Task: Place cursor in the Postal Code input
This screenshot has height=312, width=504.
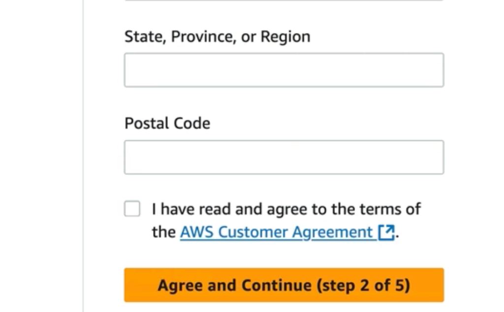Action: (284, 157)
